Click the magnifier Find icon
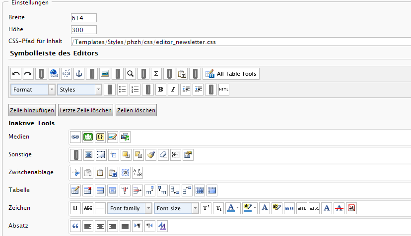Screen dimensions: 411x236 [130, 74]
